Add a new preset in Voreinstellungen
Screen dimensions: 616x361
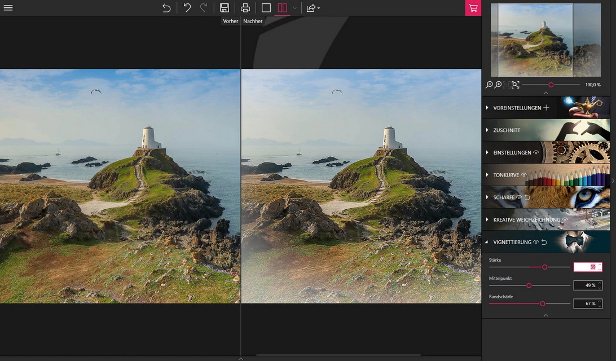coord(546,108)
